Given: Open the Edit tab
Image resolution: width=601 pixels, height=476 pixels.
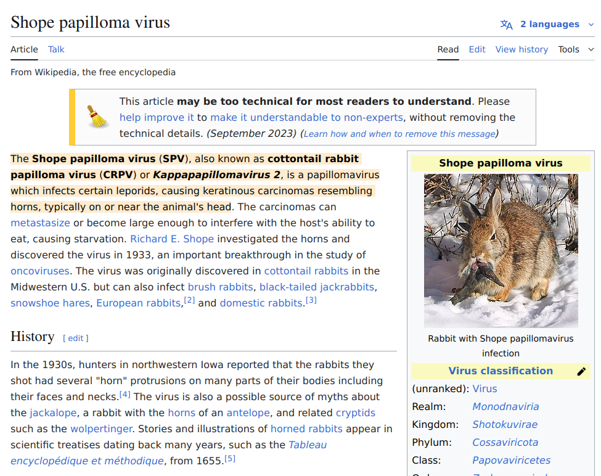Looking at the screenshot, I should point(477,49).
